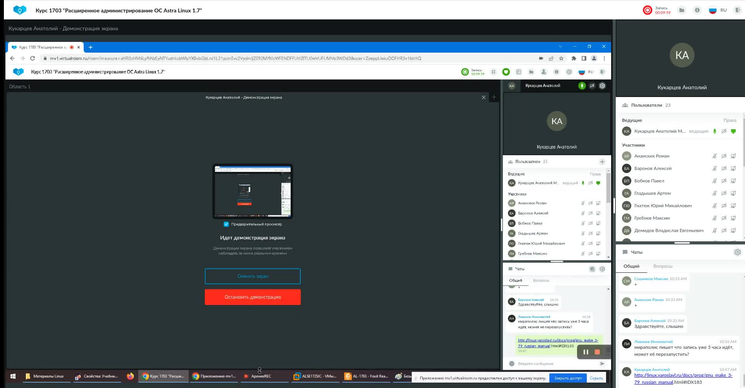
Task: Open inner chat popup window icon
Action: click(592, 269)
